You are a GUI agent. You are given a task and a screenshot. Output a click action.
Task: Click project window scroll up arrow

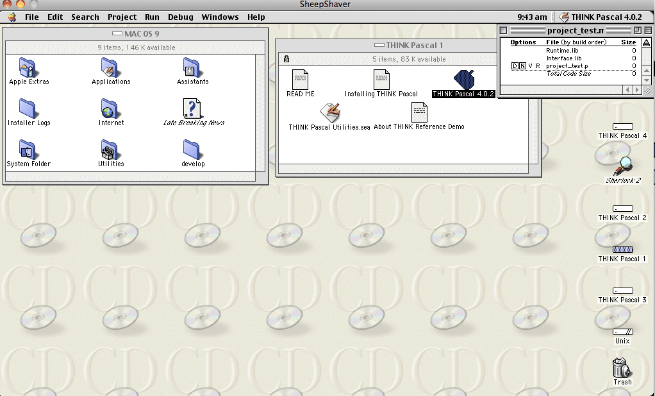pyautogui.click(x=646, y=71)
